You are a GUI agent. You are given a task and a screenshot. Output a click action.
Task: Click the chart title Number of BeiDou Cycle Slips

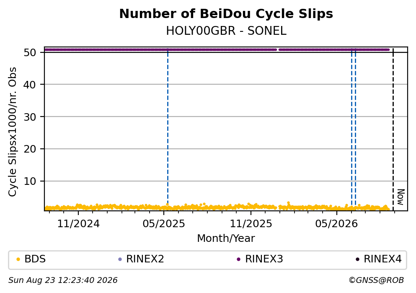pyautogui.click(x=226, y=14)
